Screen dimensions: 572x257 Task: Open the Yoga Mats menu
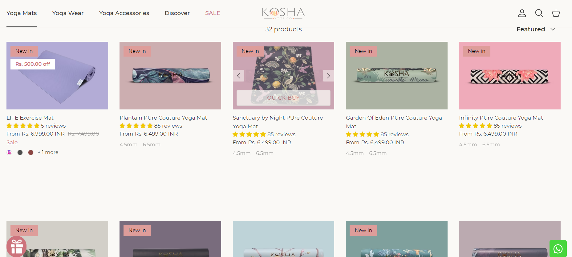22,13
